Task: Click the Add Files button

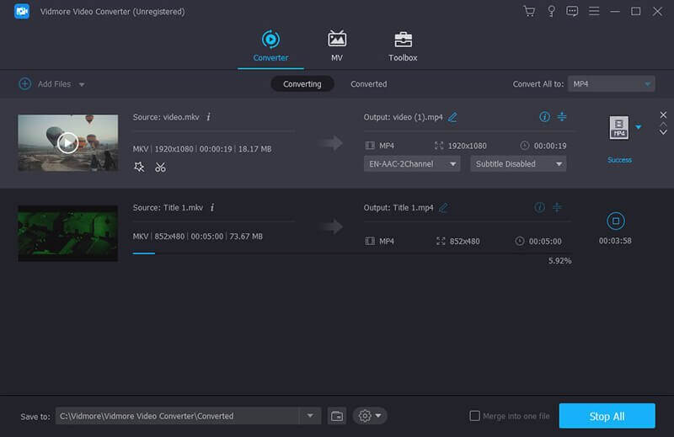Action: [x=52, y=84]
